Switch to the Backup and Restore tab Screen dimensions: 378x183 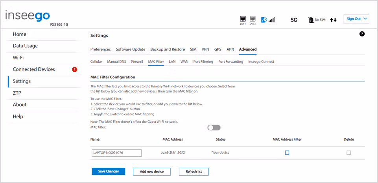pyautogui.click(x=168, y=49)
